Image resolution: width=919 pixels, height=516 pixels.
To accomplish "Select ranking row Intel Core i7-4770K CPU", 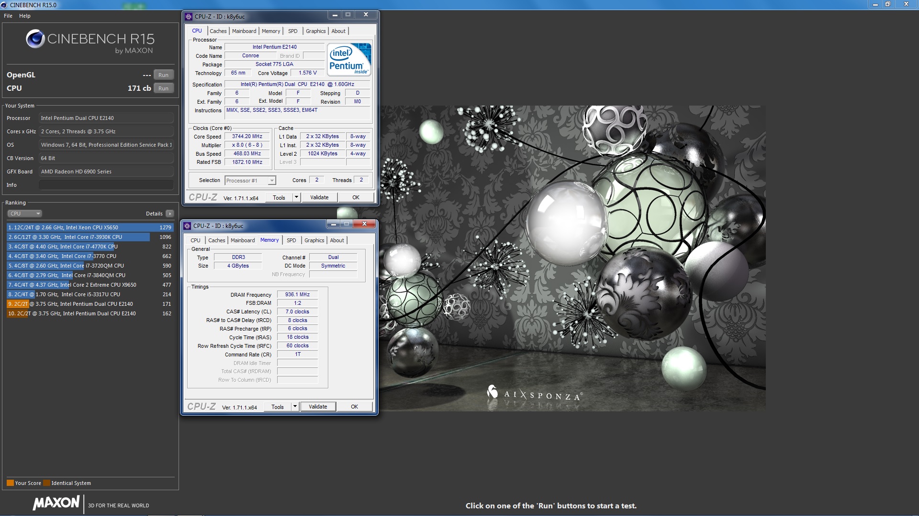I will 90,247.
